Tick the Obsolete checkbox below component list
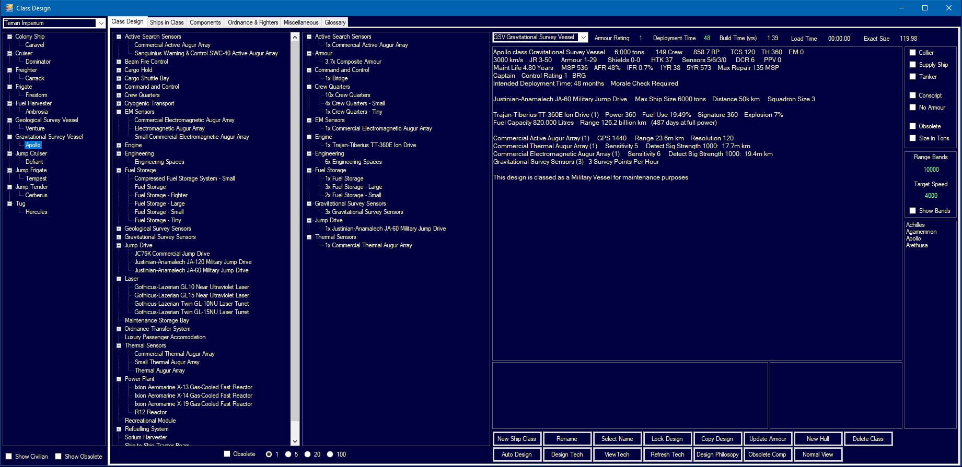 tap(227, 454)
